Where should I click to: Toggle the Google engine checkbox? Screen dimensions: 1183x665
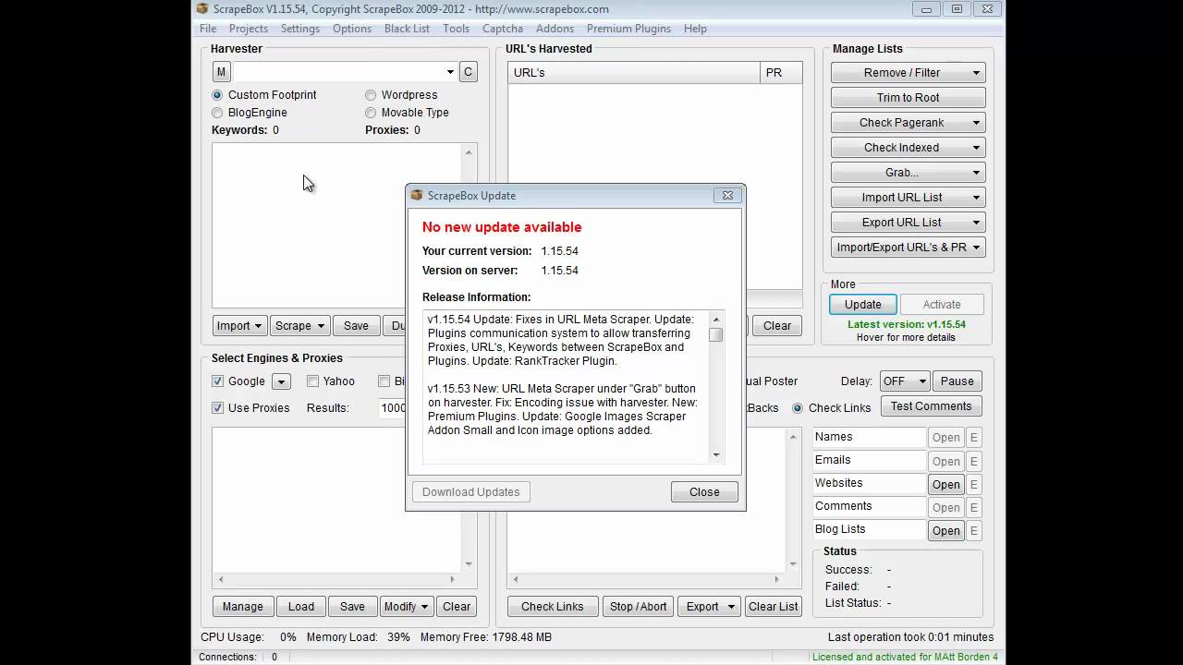[x=218, y=381]
